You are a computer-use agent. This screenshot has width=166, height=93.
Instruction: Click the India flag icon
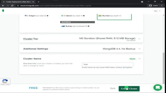100,16
